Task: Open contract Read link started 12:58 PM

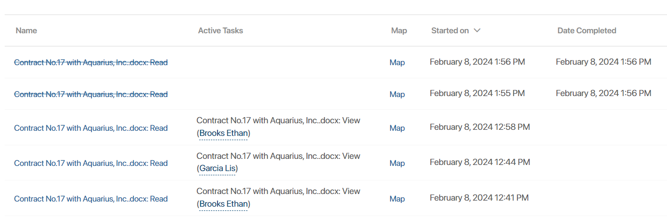Action: [x=91, y=128]
